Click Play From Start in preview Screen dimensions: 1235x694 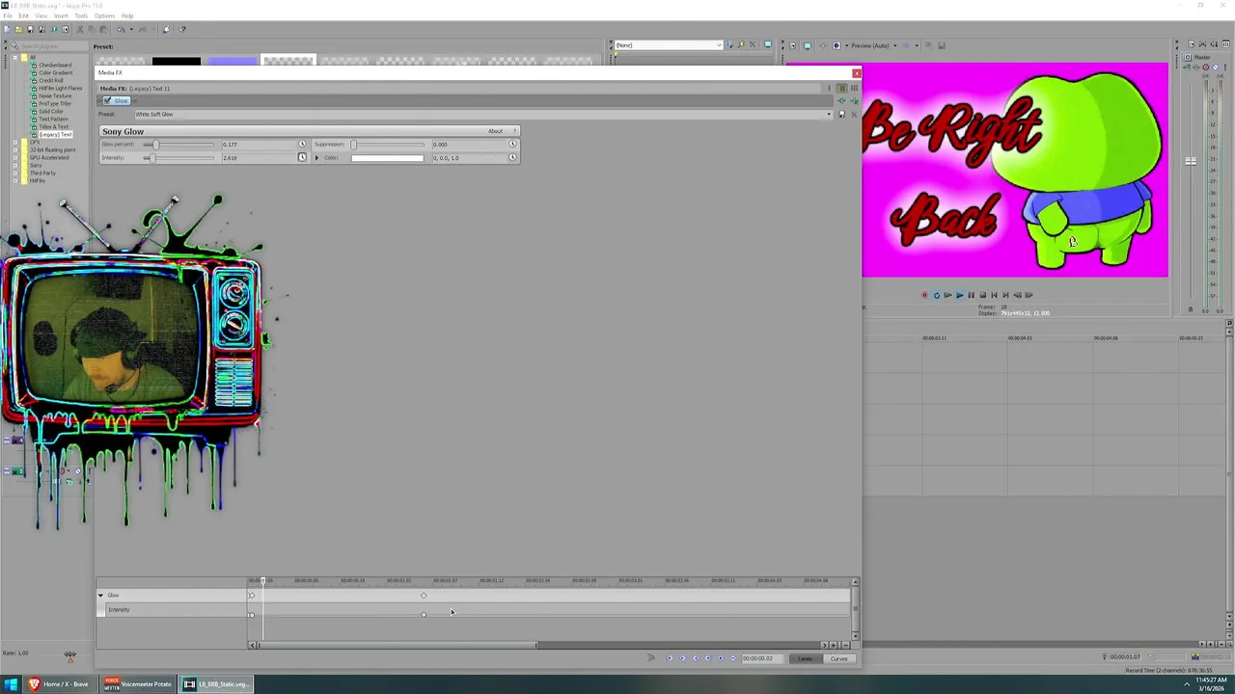[947, 295]
